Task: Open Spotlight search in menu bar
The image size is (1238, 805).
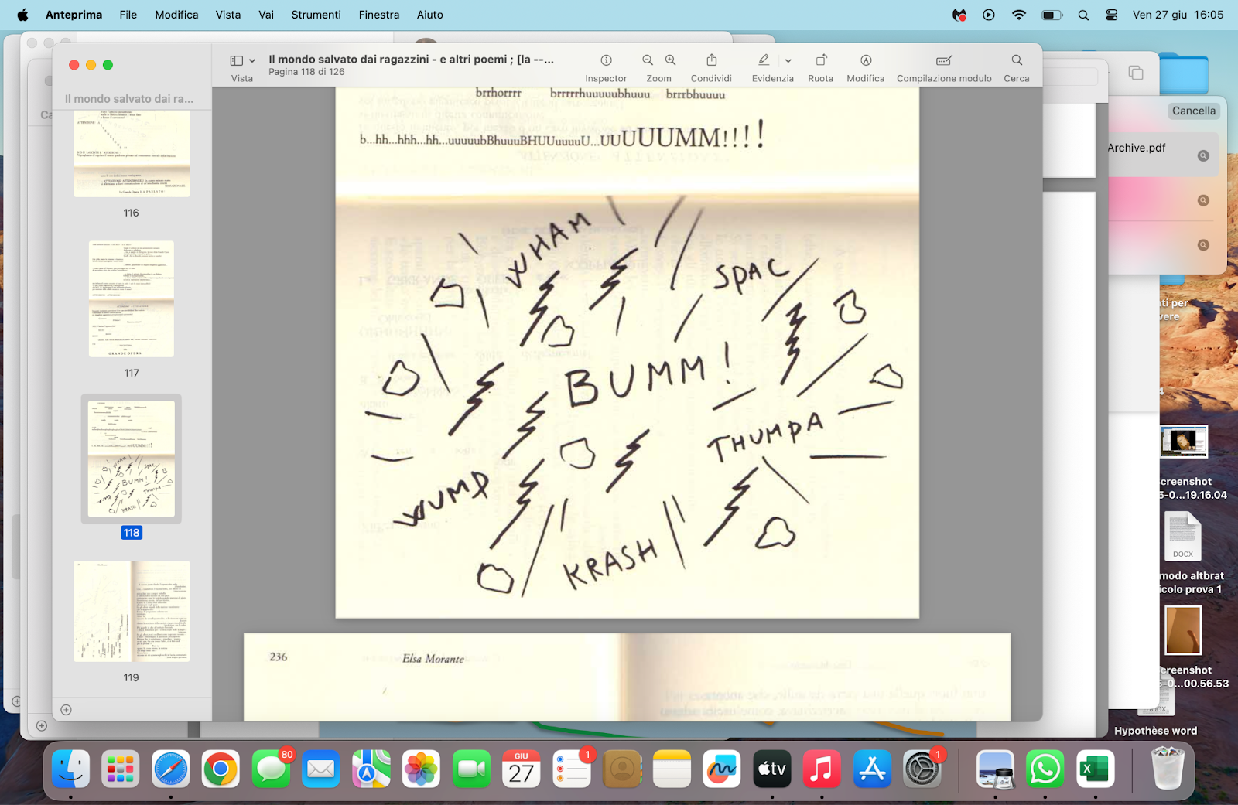Action: [1083, 15]
